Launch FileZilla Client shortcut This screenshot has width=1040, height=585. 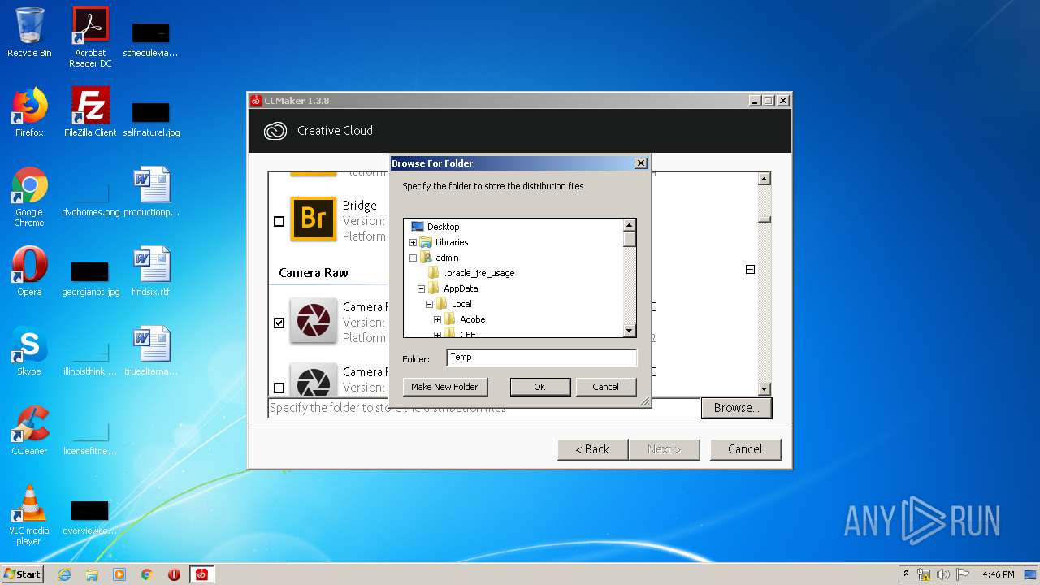tap(90, 112)
